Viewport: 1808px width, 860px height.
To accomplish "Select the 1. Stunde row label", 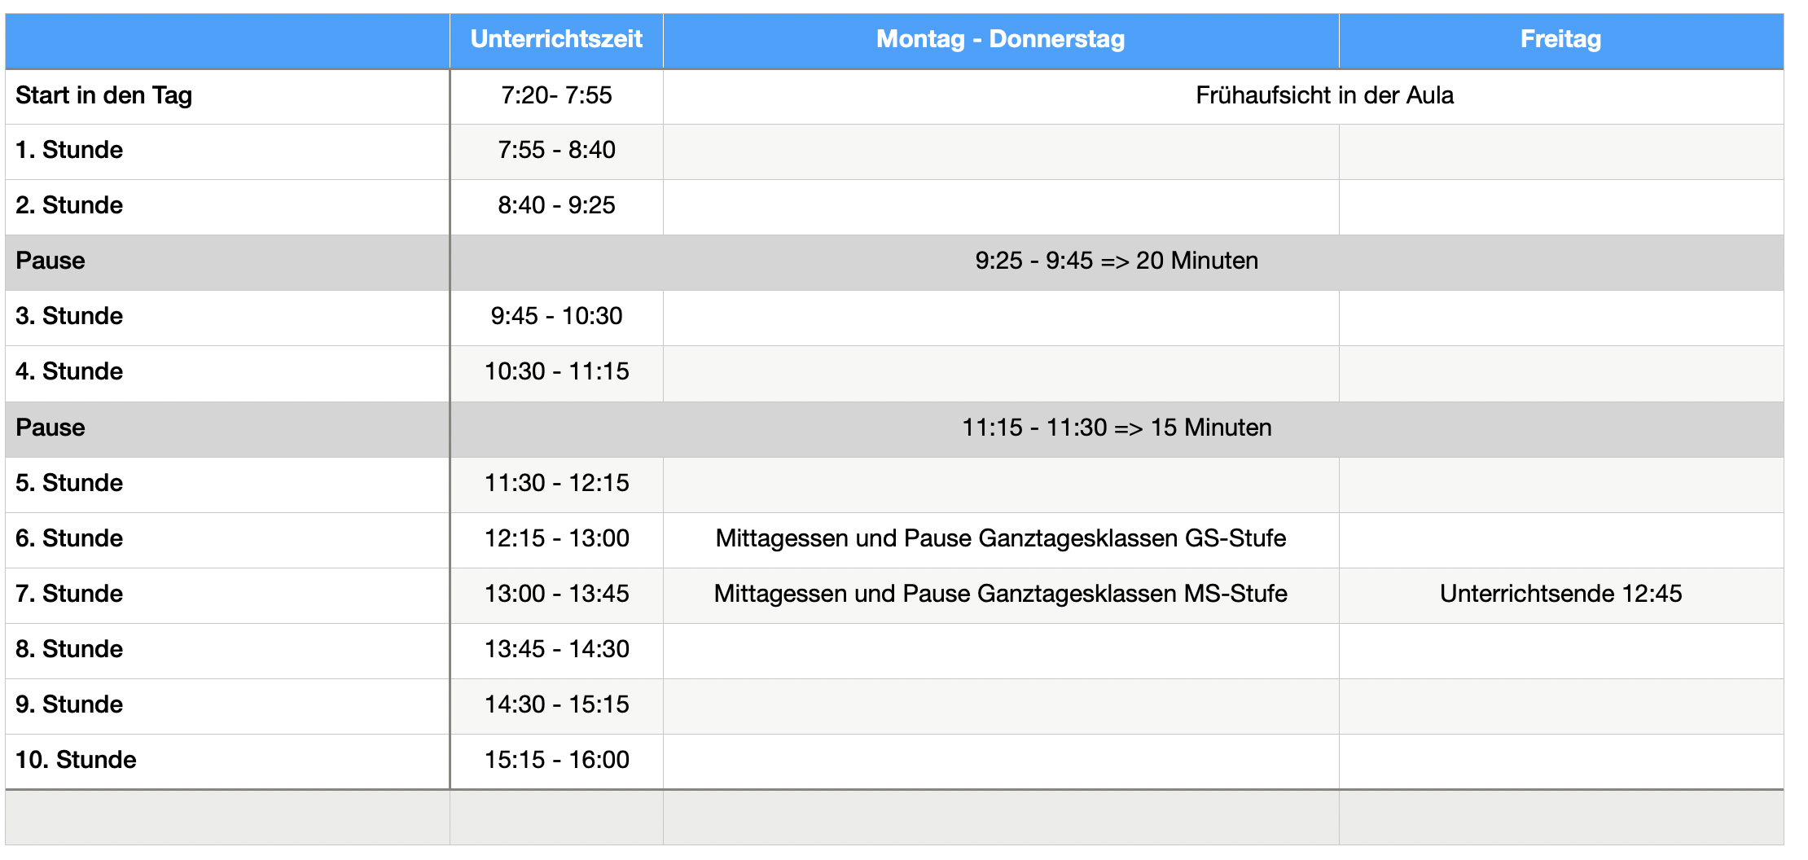I will tap(227, 151).
